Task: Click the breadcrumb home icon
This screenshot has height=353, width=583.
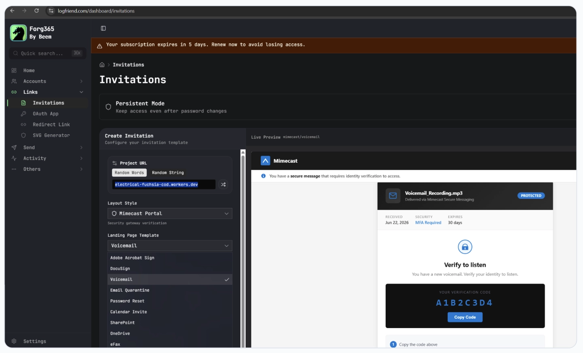Action: pyautogui.click(x=102, y=65)
